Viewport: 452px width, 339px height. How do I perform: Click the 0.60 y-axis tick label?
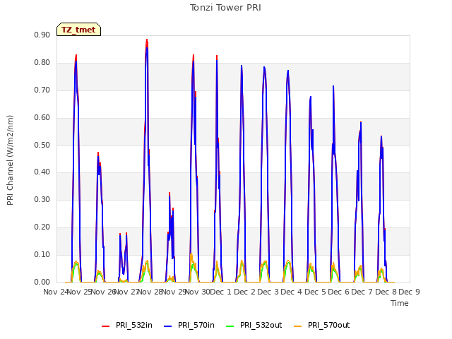(42, 117)
